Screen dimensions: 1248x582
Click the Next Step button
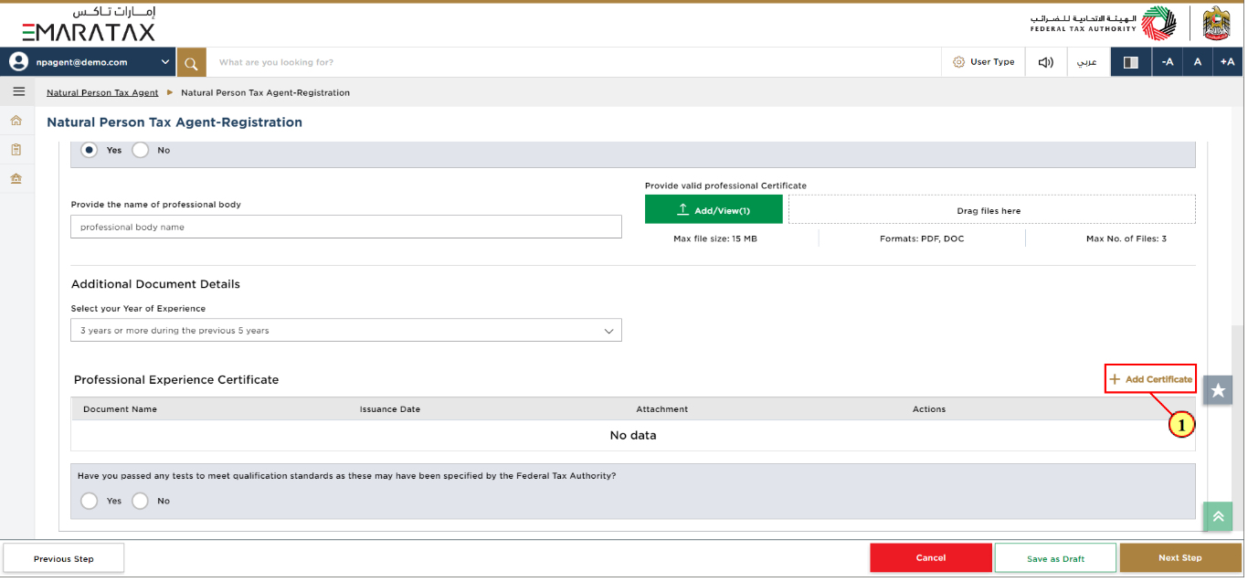tap(1180, 557)
